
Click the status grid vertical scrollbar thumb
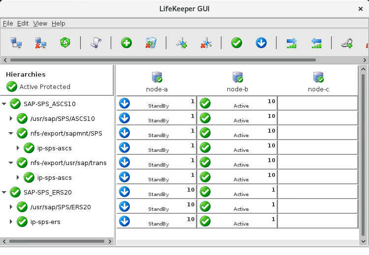point(363,155)
